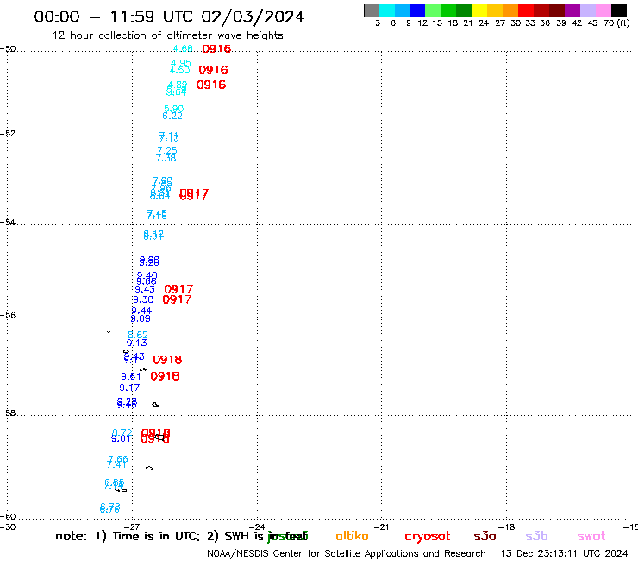Click the wave height value '6.22'
Viewport: 638px width, 561px height.
coord(172,116)
